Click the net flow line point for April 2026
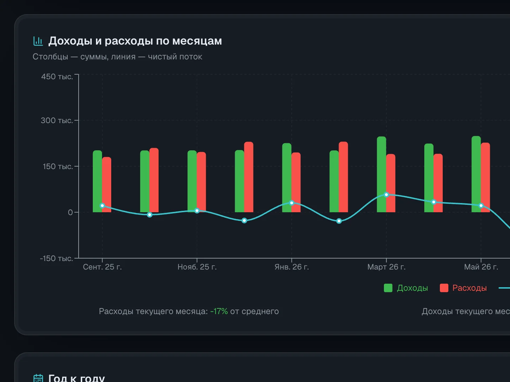The height and width of the screenshot is (382, 510). [x=433, y=202]
